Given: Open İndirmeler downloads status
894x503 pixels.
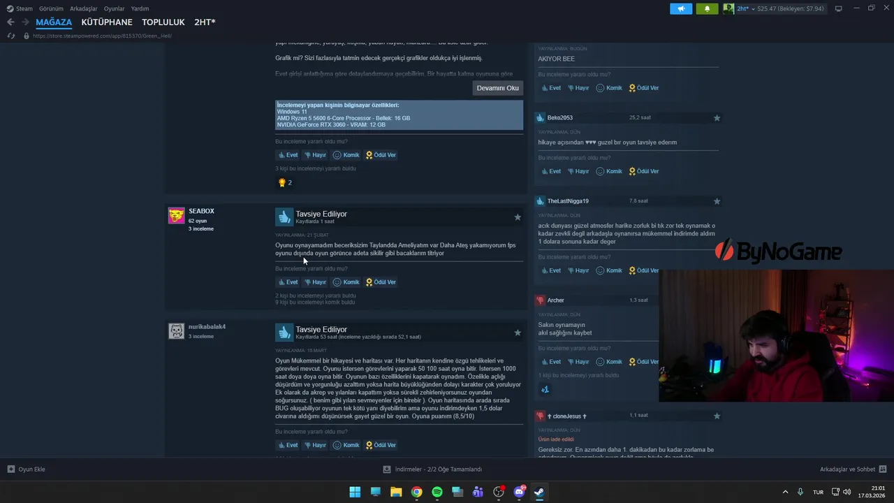Looking at the screenshot, I should click(x=433, y=469).
